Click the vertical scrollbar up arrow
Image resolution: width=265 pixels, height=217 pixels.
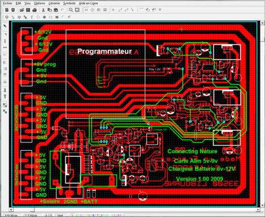(x=263, y=23)
